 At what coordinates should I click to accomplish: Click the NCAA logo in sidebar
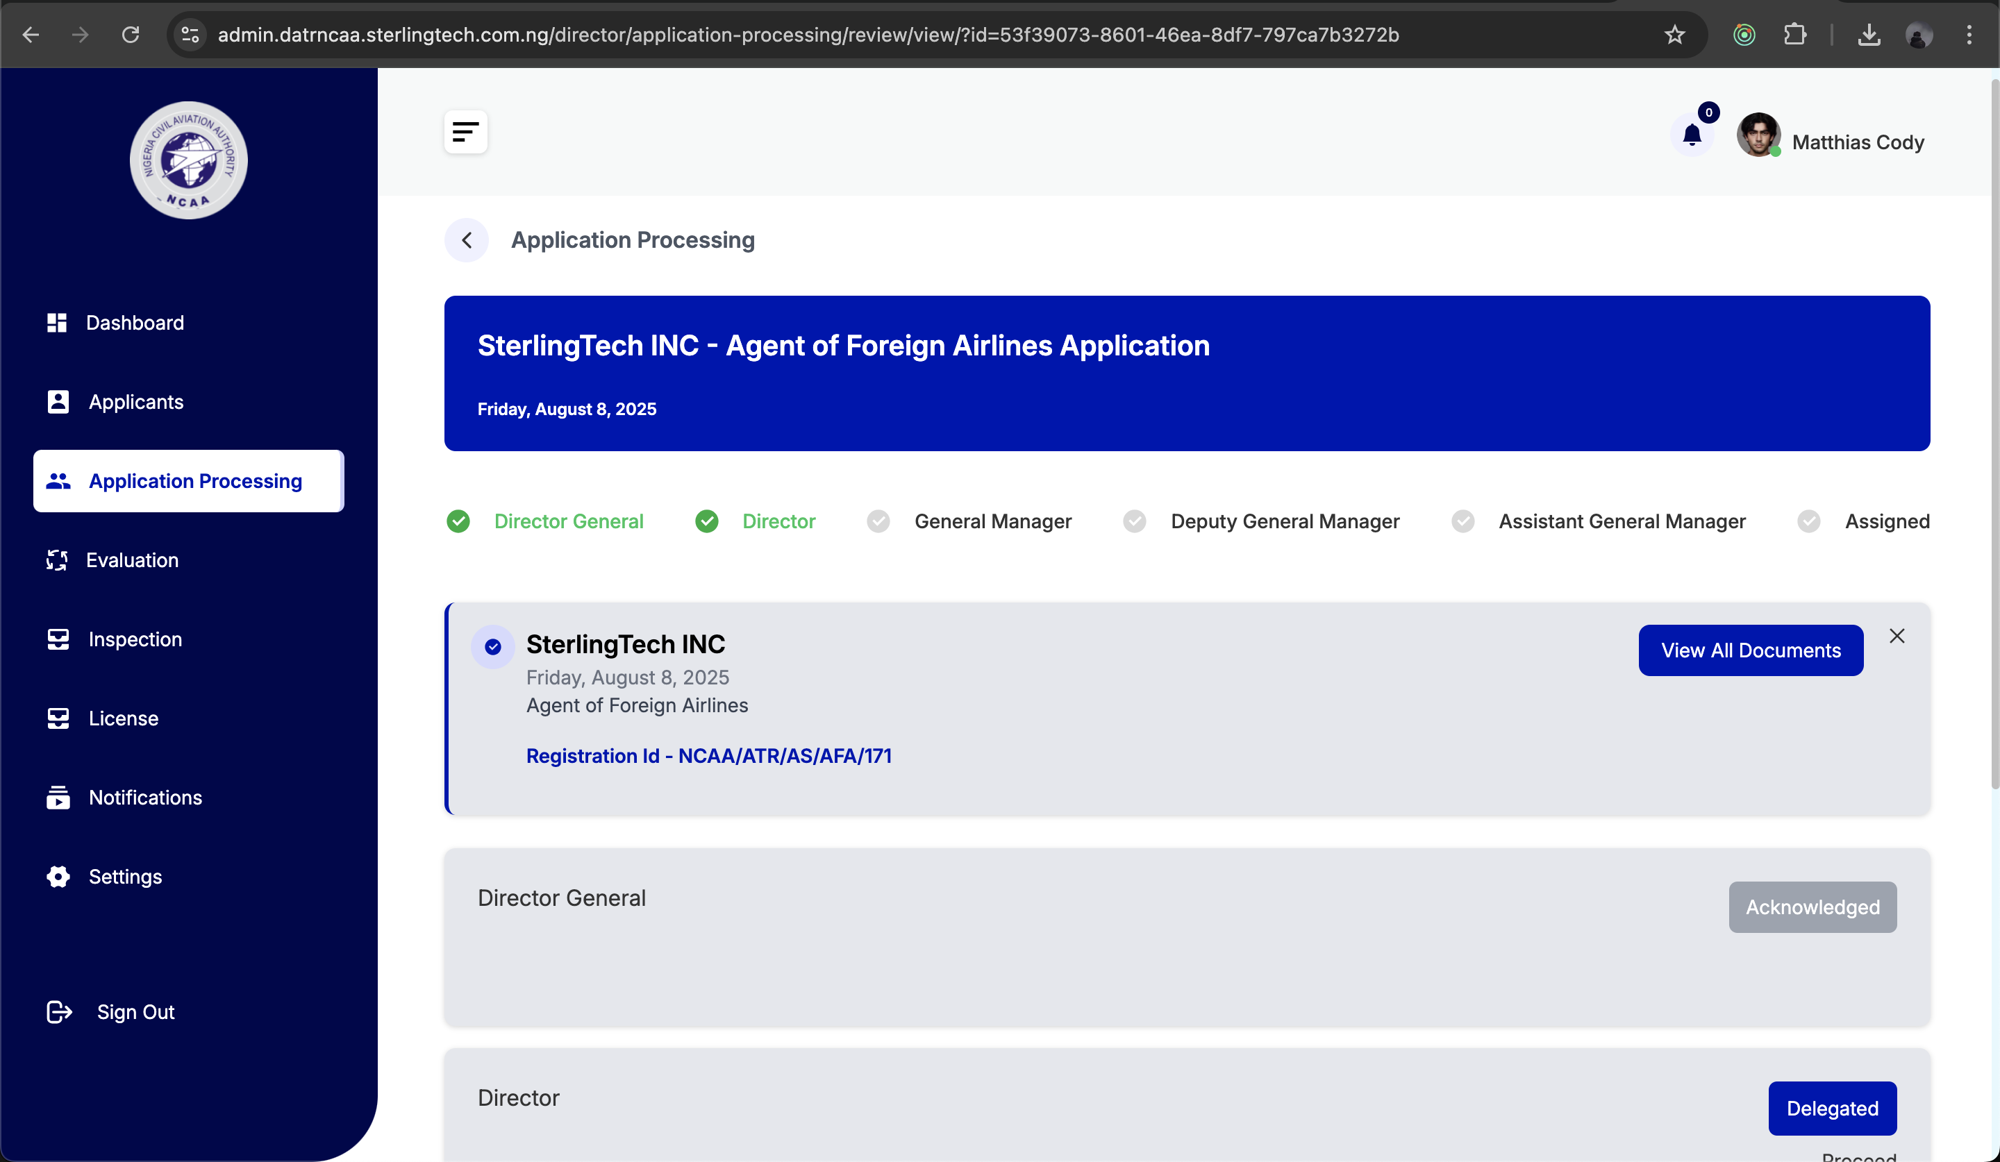click(x=189, y=161)
